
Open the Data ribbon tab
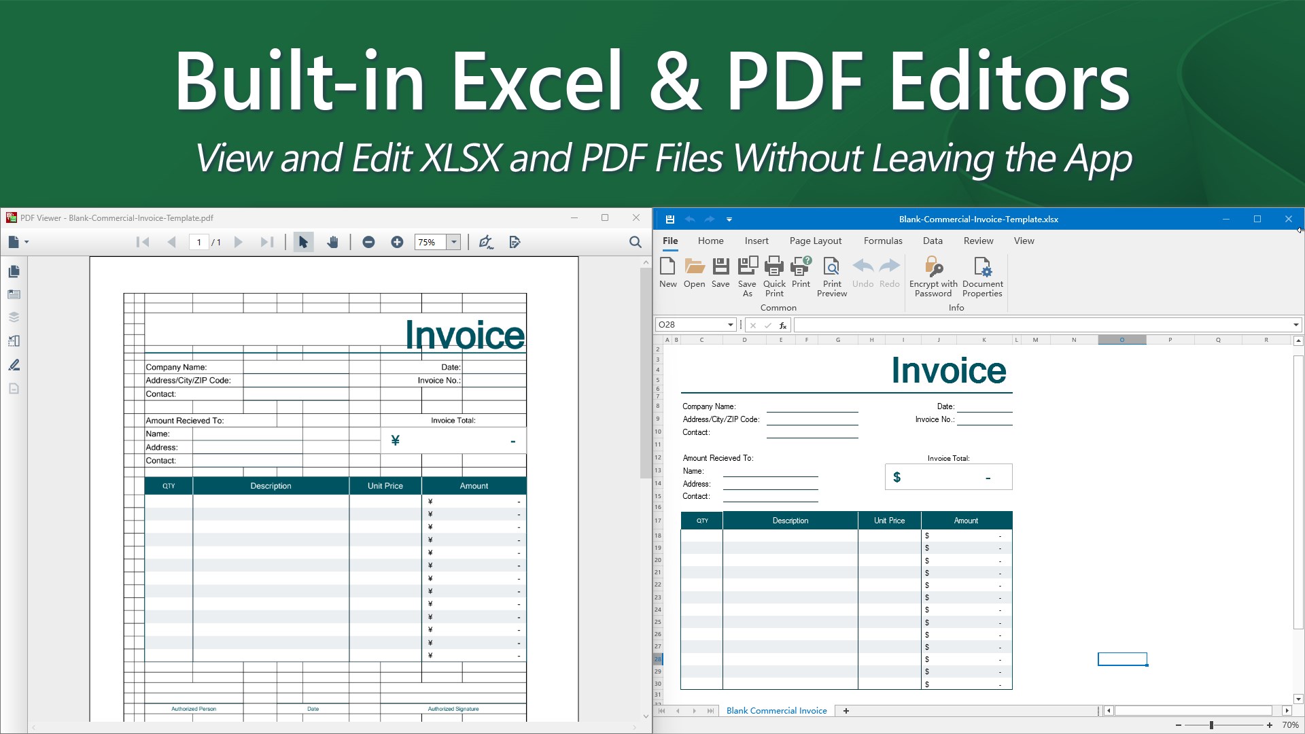pos(933,241)
